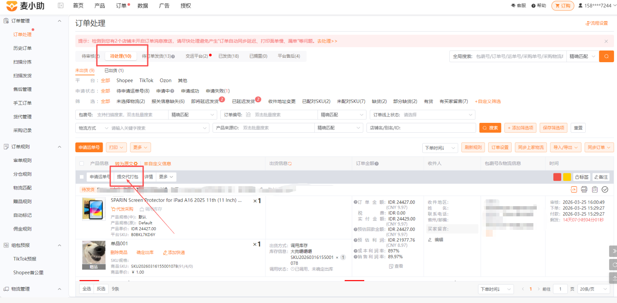
Task: Open the 20条/页 page size dropdown
Action: point(594,289)
